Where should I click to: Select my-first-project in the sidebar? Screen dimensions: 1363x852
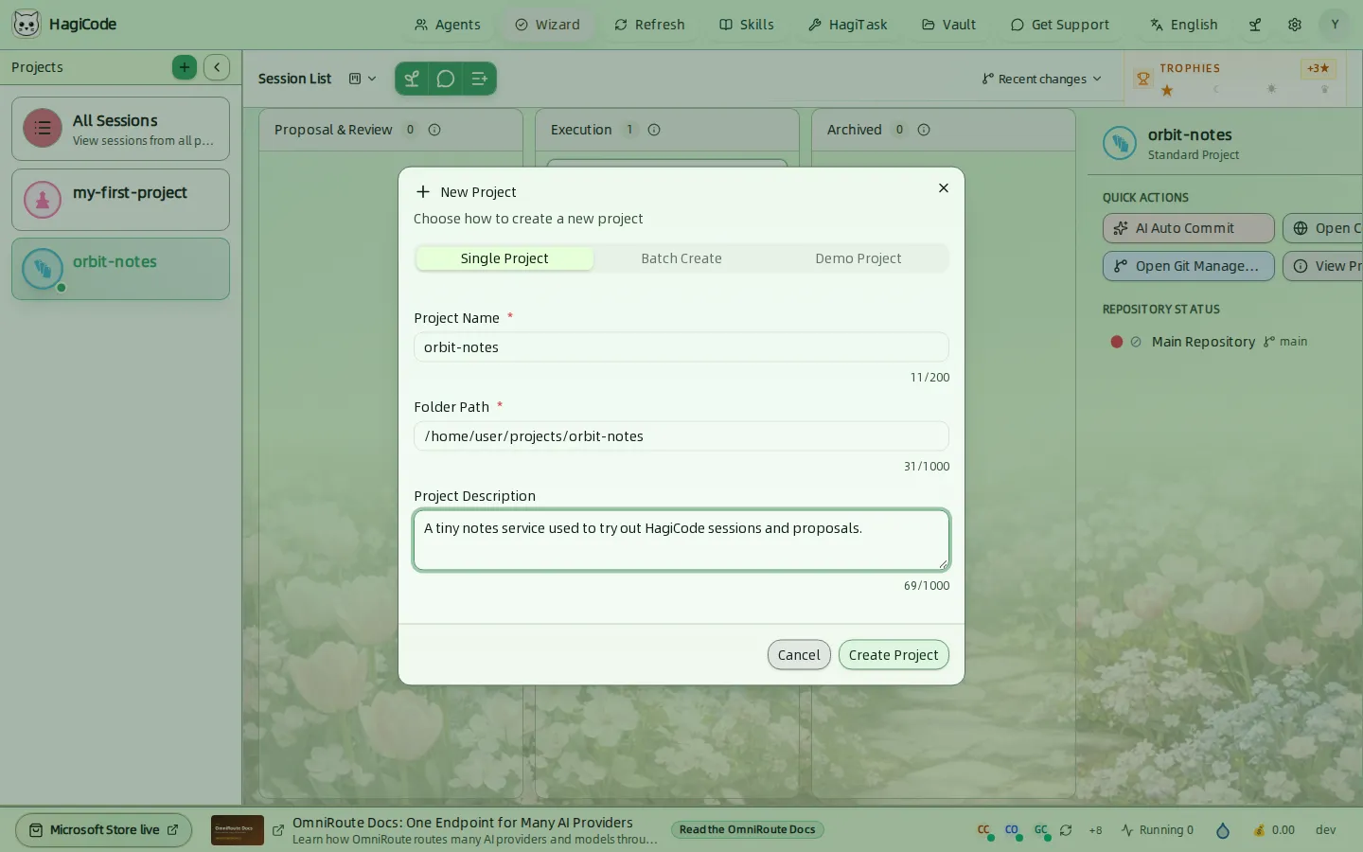pyautogui.click(x=120, y=200)
